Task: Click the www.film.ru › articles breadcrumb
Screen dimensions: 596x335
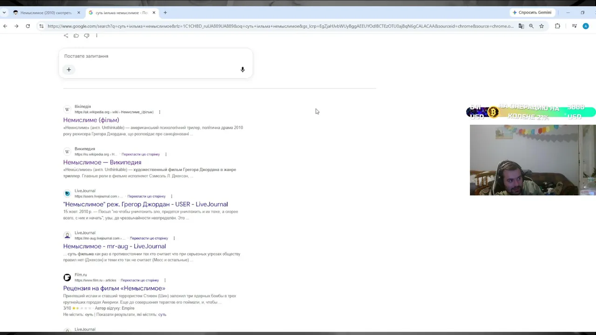Action: [95, 281]
